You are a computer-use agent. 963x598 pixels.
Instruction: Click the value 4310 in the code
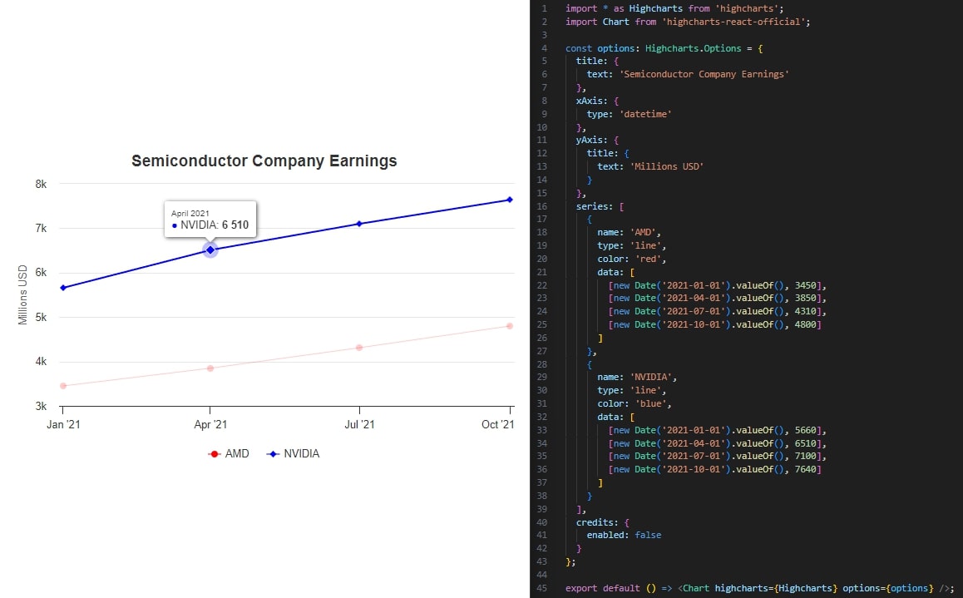805,311
